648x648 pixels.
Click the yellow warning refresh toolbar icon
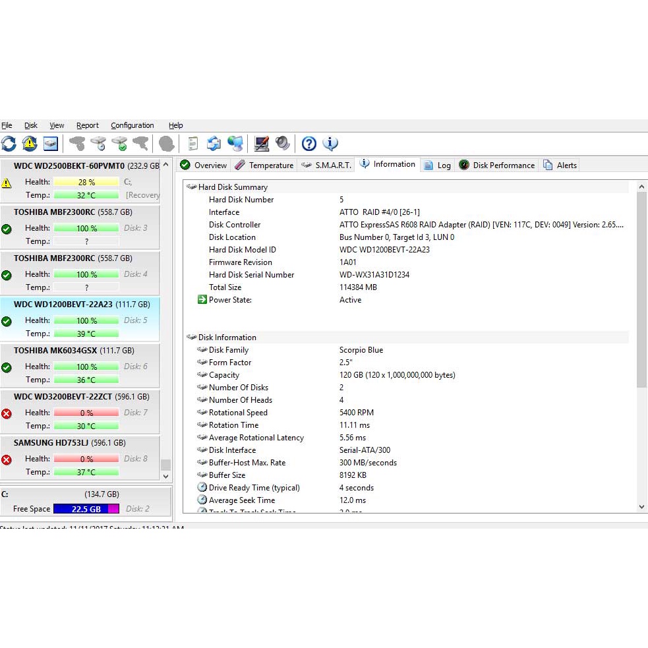click(30, 144)
